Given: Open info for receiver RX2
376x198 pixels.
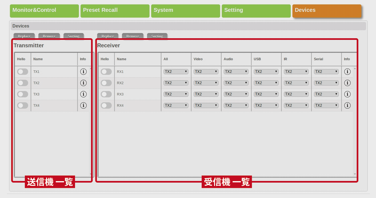Looking at the screenshot, I should [x=347, y=83].
